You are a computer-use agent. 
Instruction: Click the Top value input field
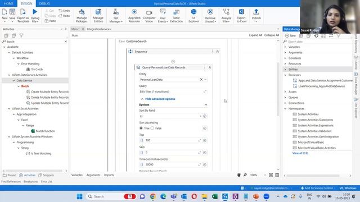coord(171,140)
